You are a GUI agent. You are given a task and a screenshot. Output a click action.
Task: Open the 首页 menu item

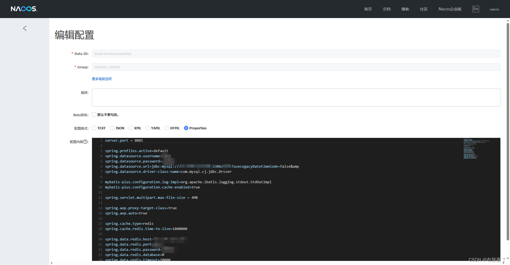[368, 9]
